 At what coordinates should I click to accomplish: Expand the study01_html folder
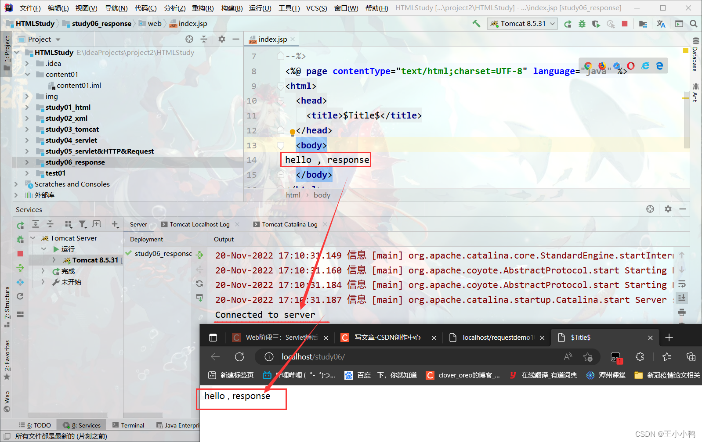point(27,108)
